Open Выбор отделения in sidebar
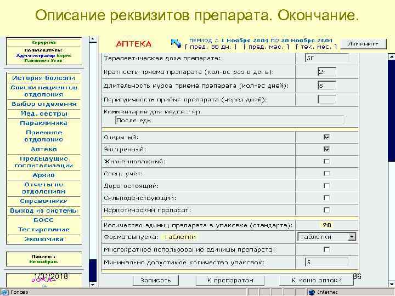The image size is (395, 296). [43, 104]
